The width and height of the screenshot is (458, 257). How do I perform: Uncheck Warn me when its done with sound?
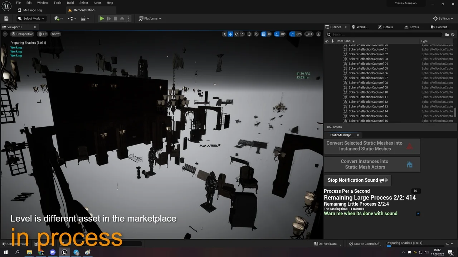click(x=418, y=213)
